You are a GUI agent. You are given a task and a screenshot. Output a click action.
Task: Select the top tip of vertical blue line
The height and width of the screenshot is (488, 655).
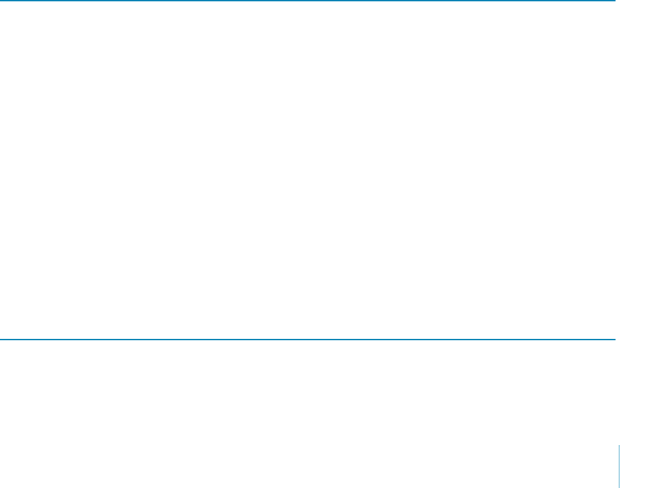coord(619,445)
